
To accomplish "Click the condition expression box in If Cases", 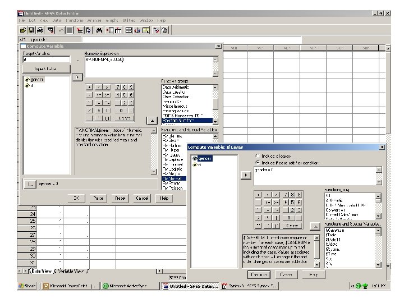I will pyautogui.click(x=315, y=176).
